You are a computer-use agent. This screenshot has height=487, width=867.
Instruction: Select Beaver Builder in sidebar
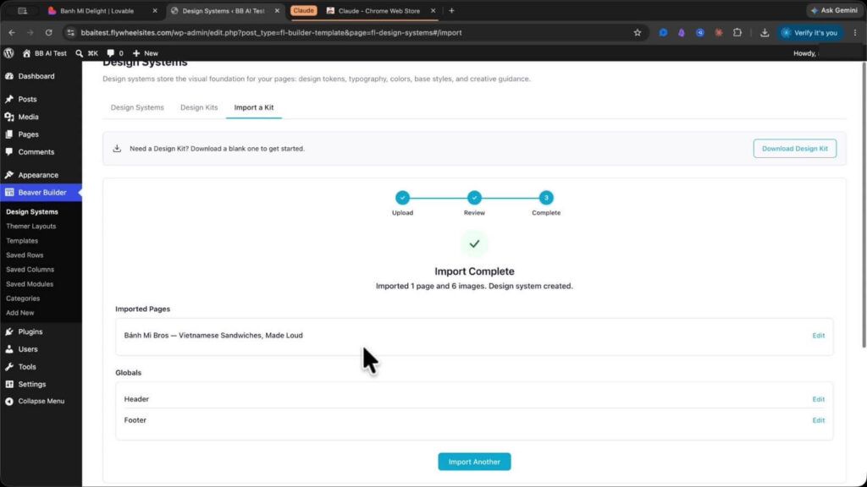[x=41, y=193]
